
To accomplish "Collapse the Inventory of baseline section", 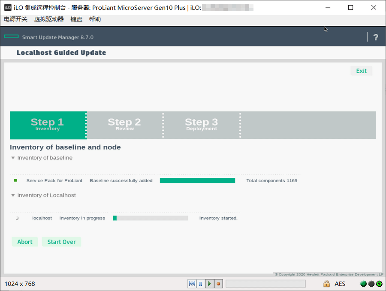I will pyautogui.click(x=13, y=158).
